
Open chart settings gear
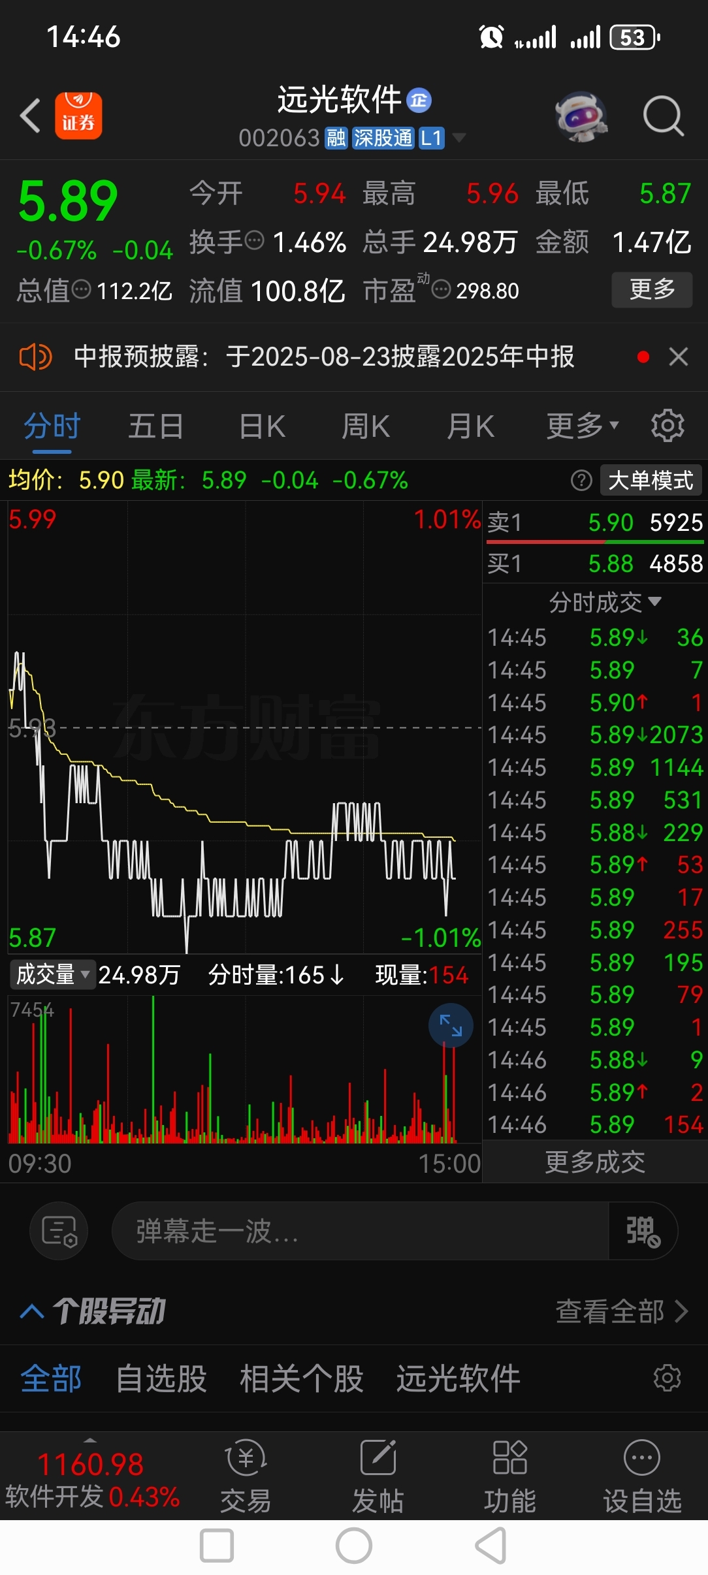click(x=668, y=426)
